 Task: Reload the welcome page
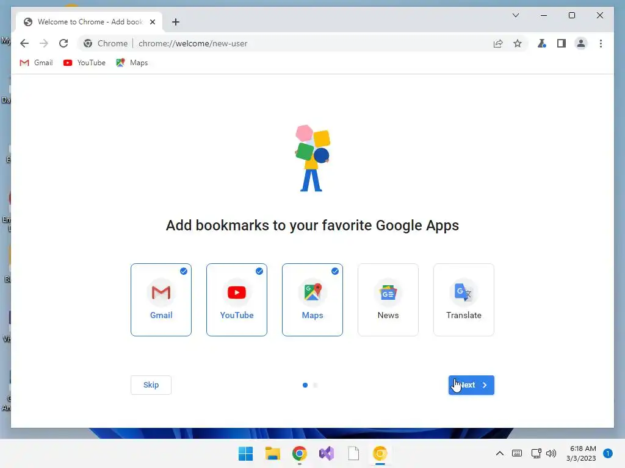[x=63, y=43]
